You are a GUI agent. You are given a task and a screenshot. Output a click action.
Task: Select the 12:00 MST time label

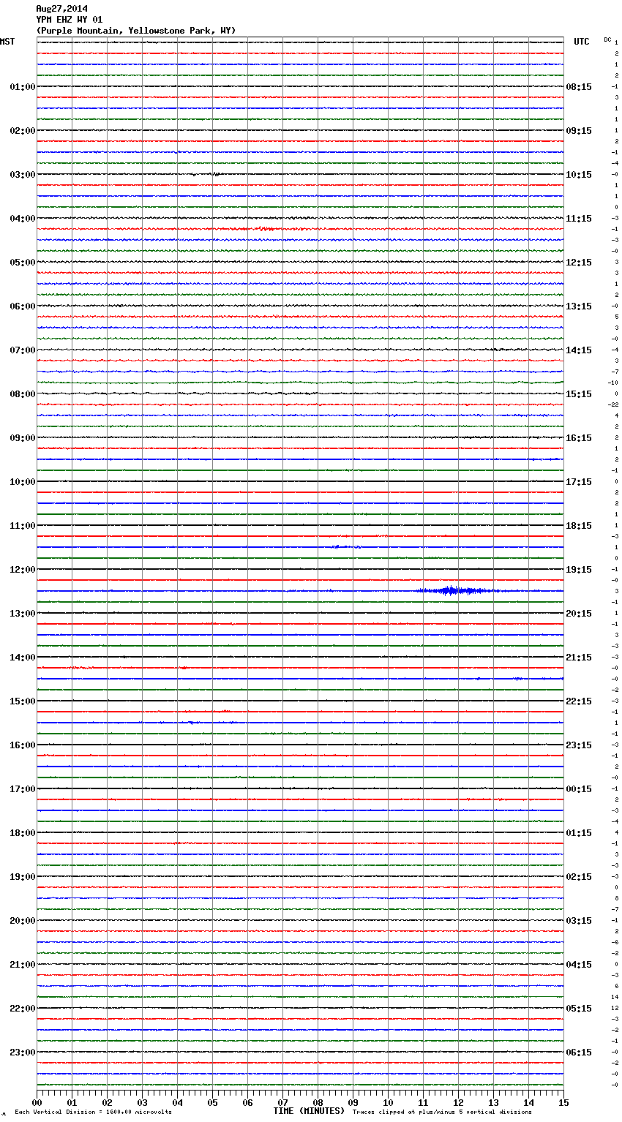[x=22, y=570]
